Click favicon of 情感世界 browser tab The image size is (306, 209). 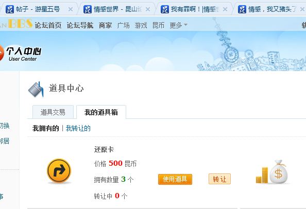88,9
